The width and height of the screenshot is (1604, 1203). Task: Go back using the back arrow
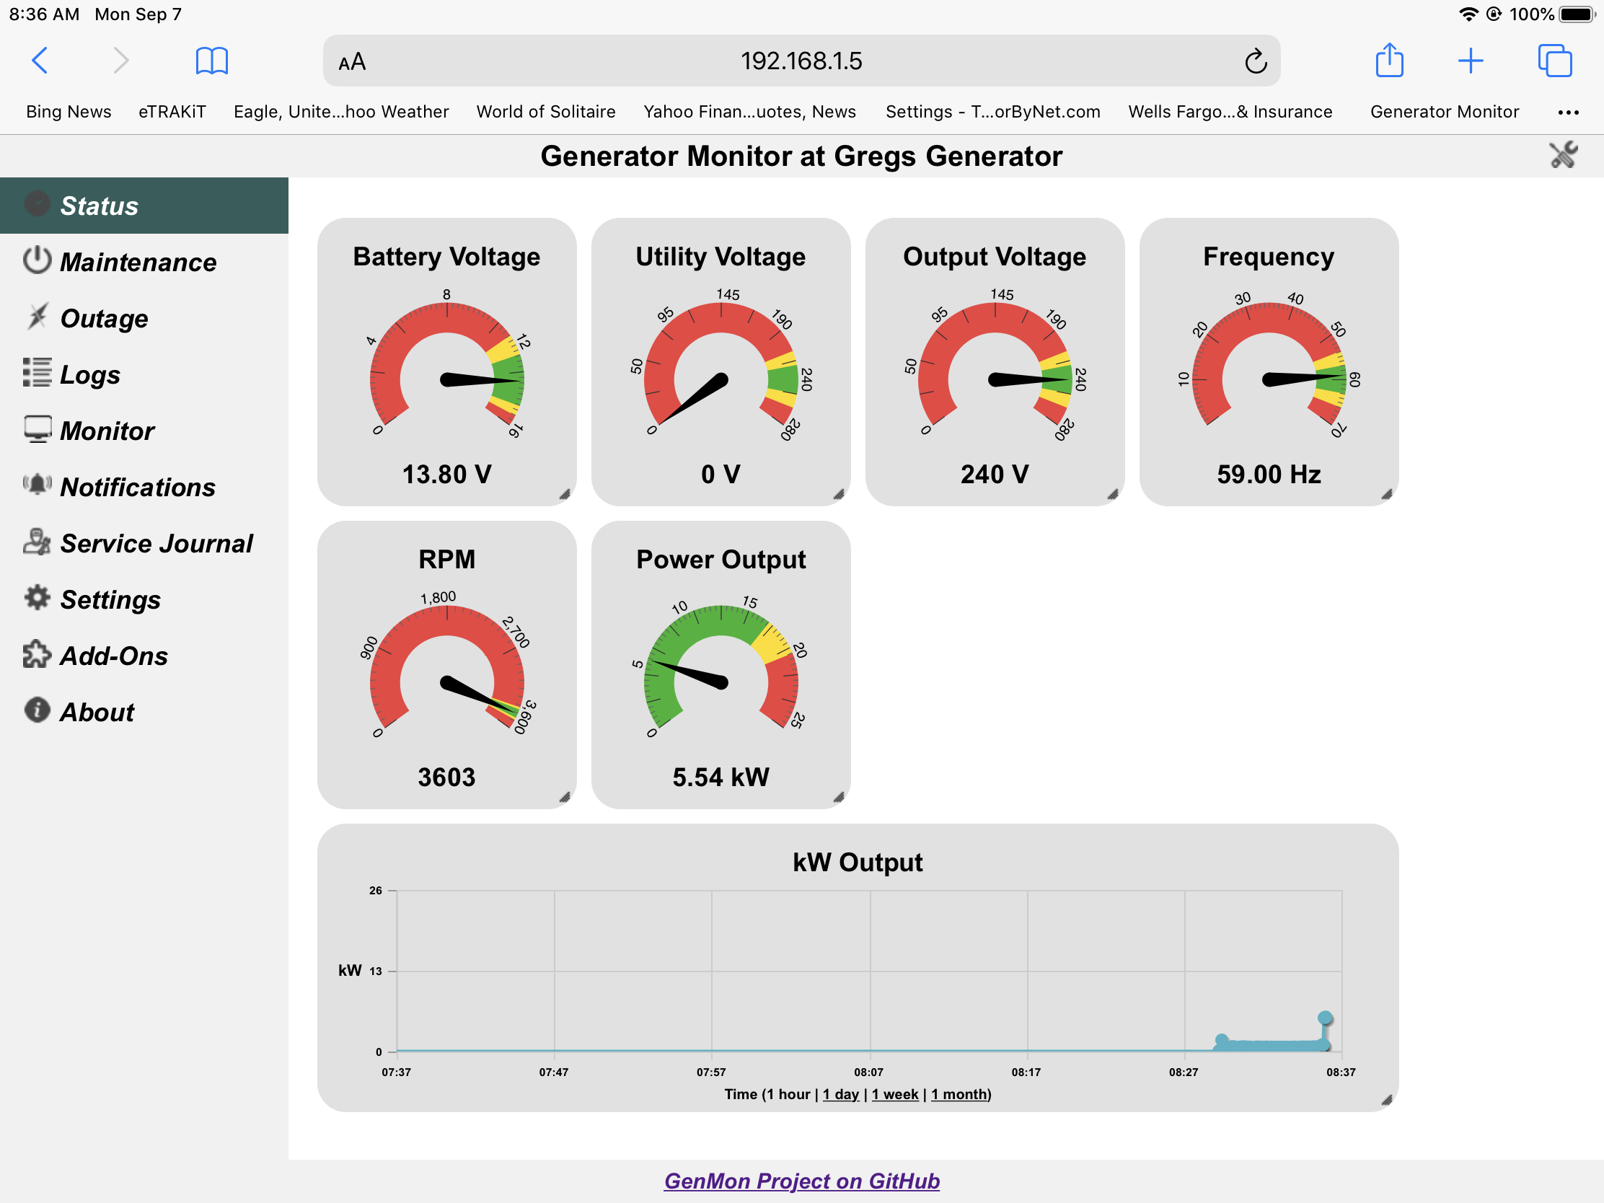tap(40, 61)
